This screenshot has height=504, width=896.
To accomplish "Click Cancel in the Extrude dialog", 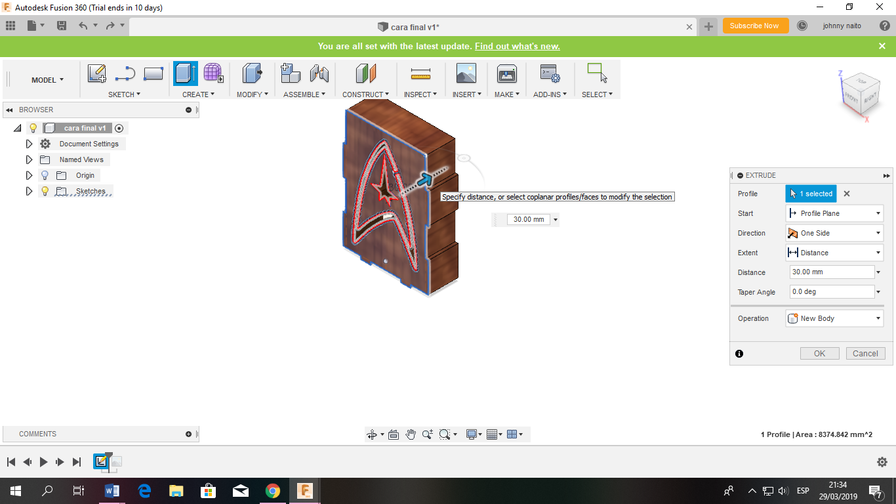I will (x=865, y=353).
